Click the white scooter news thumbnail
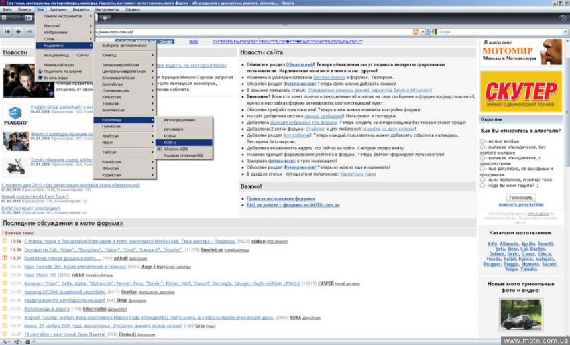 pyautogui.click(x=15, y=167)
